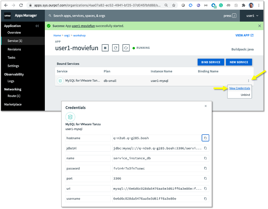This screenshot has width=268, height=209.
Task: Copy the password value
Action: (x=205, y=168)
